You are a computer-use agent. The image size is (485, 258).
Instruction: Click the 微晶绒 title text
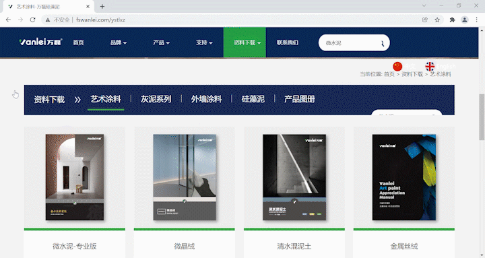[x=185, y=247]
